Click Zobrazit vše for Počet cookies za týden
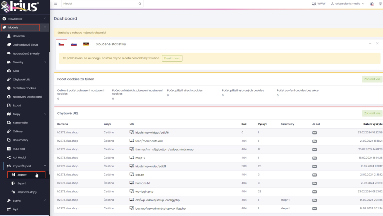 (x=372, y=79)
